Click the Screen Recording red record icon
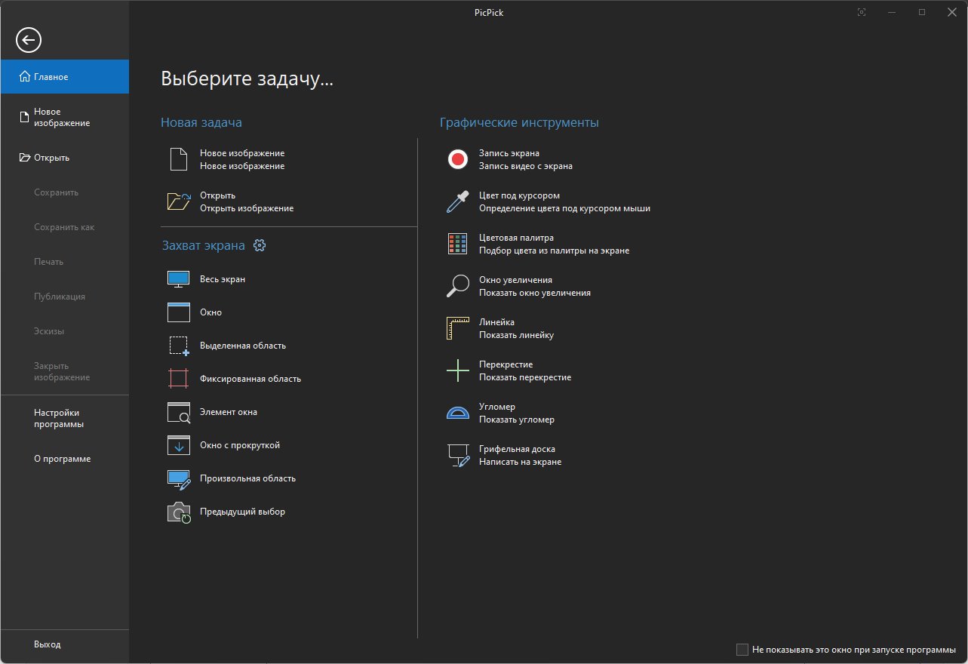 458,159
